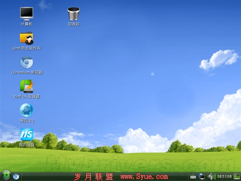The height and width of the screenshot is (181, 241).
Task: Click the 计算机 text label
Action: pyautogui.click(x=27, y=24)
